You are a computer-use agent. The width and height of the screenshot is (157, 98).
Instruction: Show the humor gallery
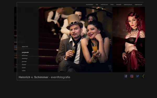point(24,68)
